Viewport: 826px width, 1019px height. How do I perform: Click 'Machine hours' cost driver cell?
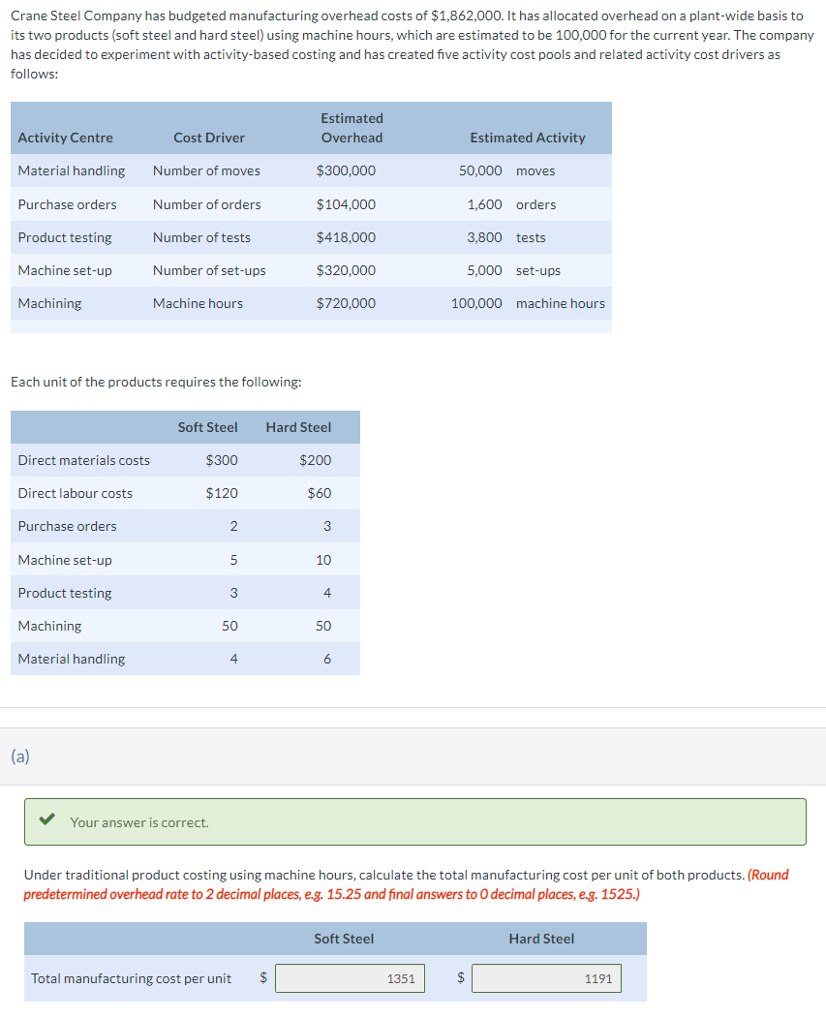[x=198, y=303]
